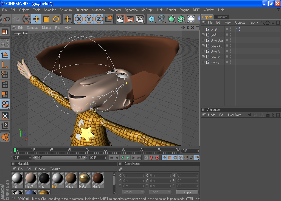
Task: Open Attributes Mode menu
Action: click(x=212, y=115)
